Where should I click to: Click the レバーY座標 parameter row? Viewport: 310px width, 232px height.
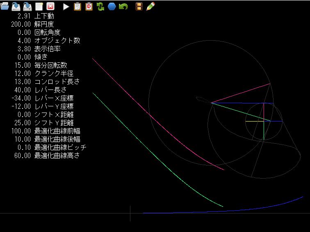[x=43, y=106]
